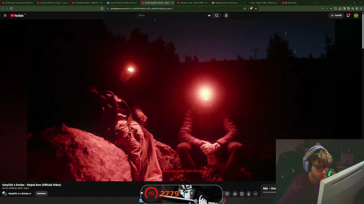Open the browser main hamburger menu

coord(361,8)
